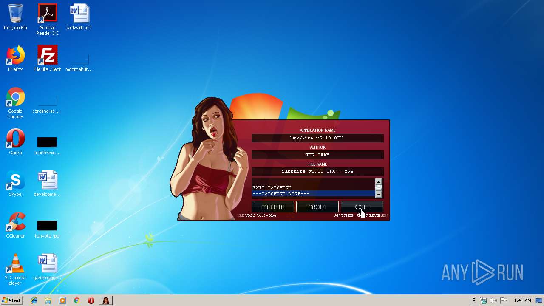Open the developme... Word document
Viewport: 544px width, 306px height.
pos(47,184)
